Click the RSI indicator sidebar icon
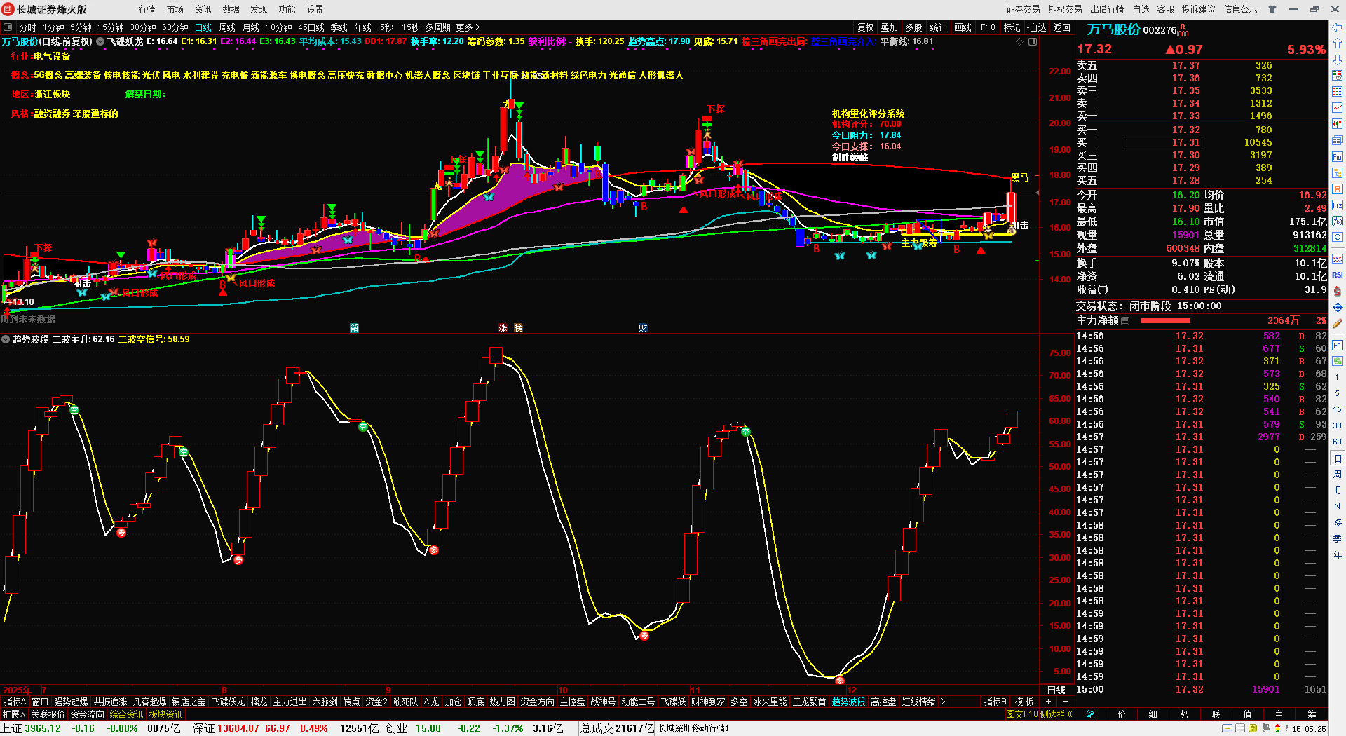The image size is (1346, 736). pyautogui.click(x=1338, y=275)
